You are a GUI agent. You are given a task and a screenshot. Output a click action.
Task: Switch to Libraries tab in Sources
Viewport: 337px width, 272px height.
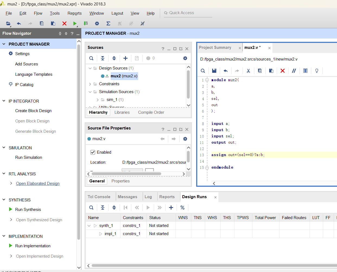[x=122, y=112]
